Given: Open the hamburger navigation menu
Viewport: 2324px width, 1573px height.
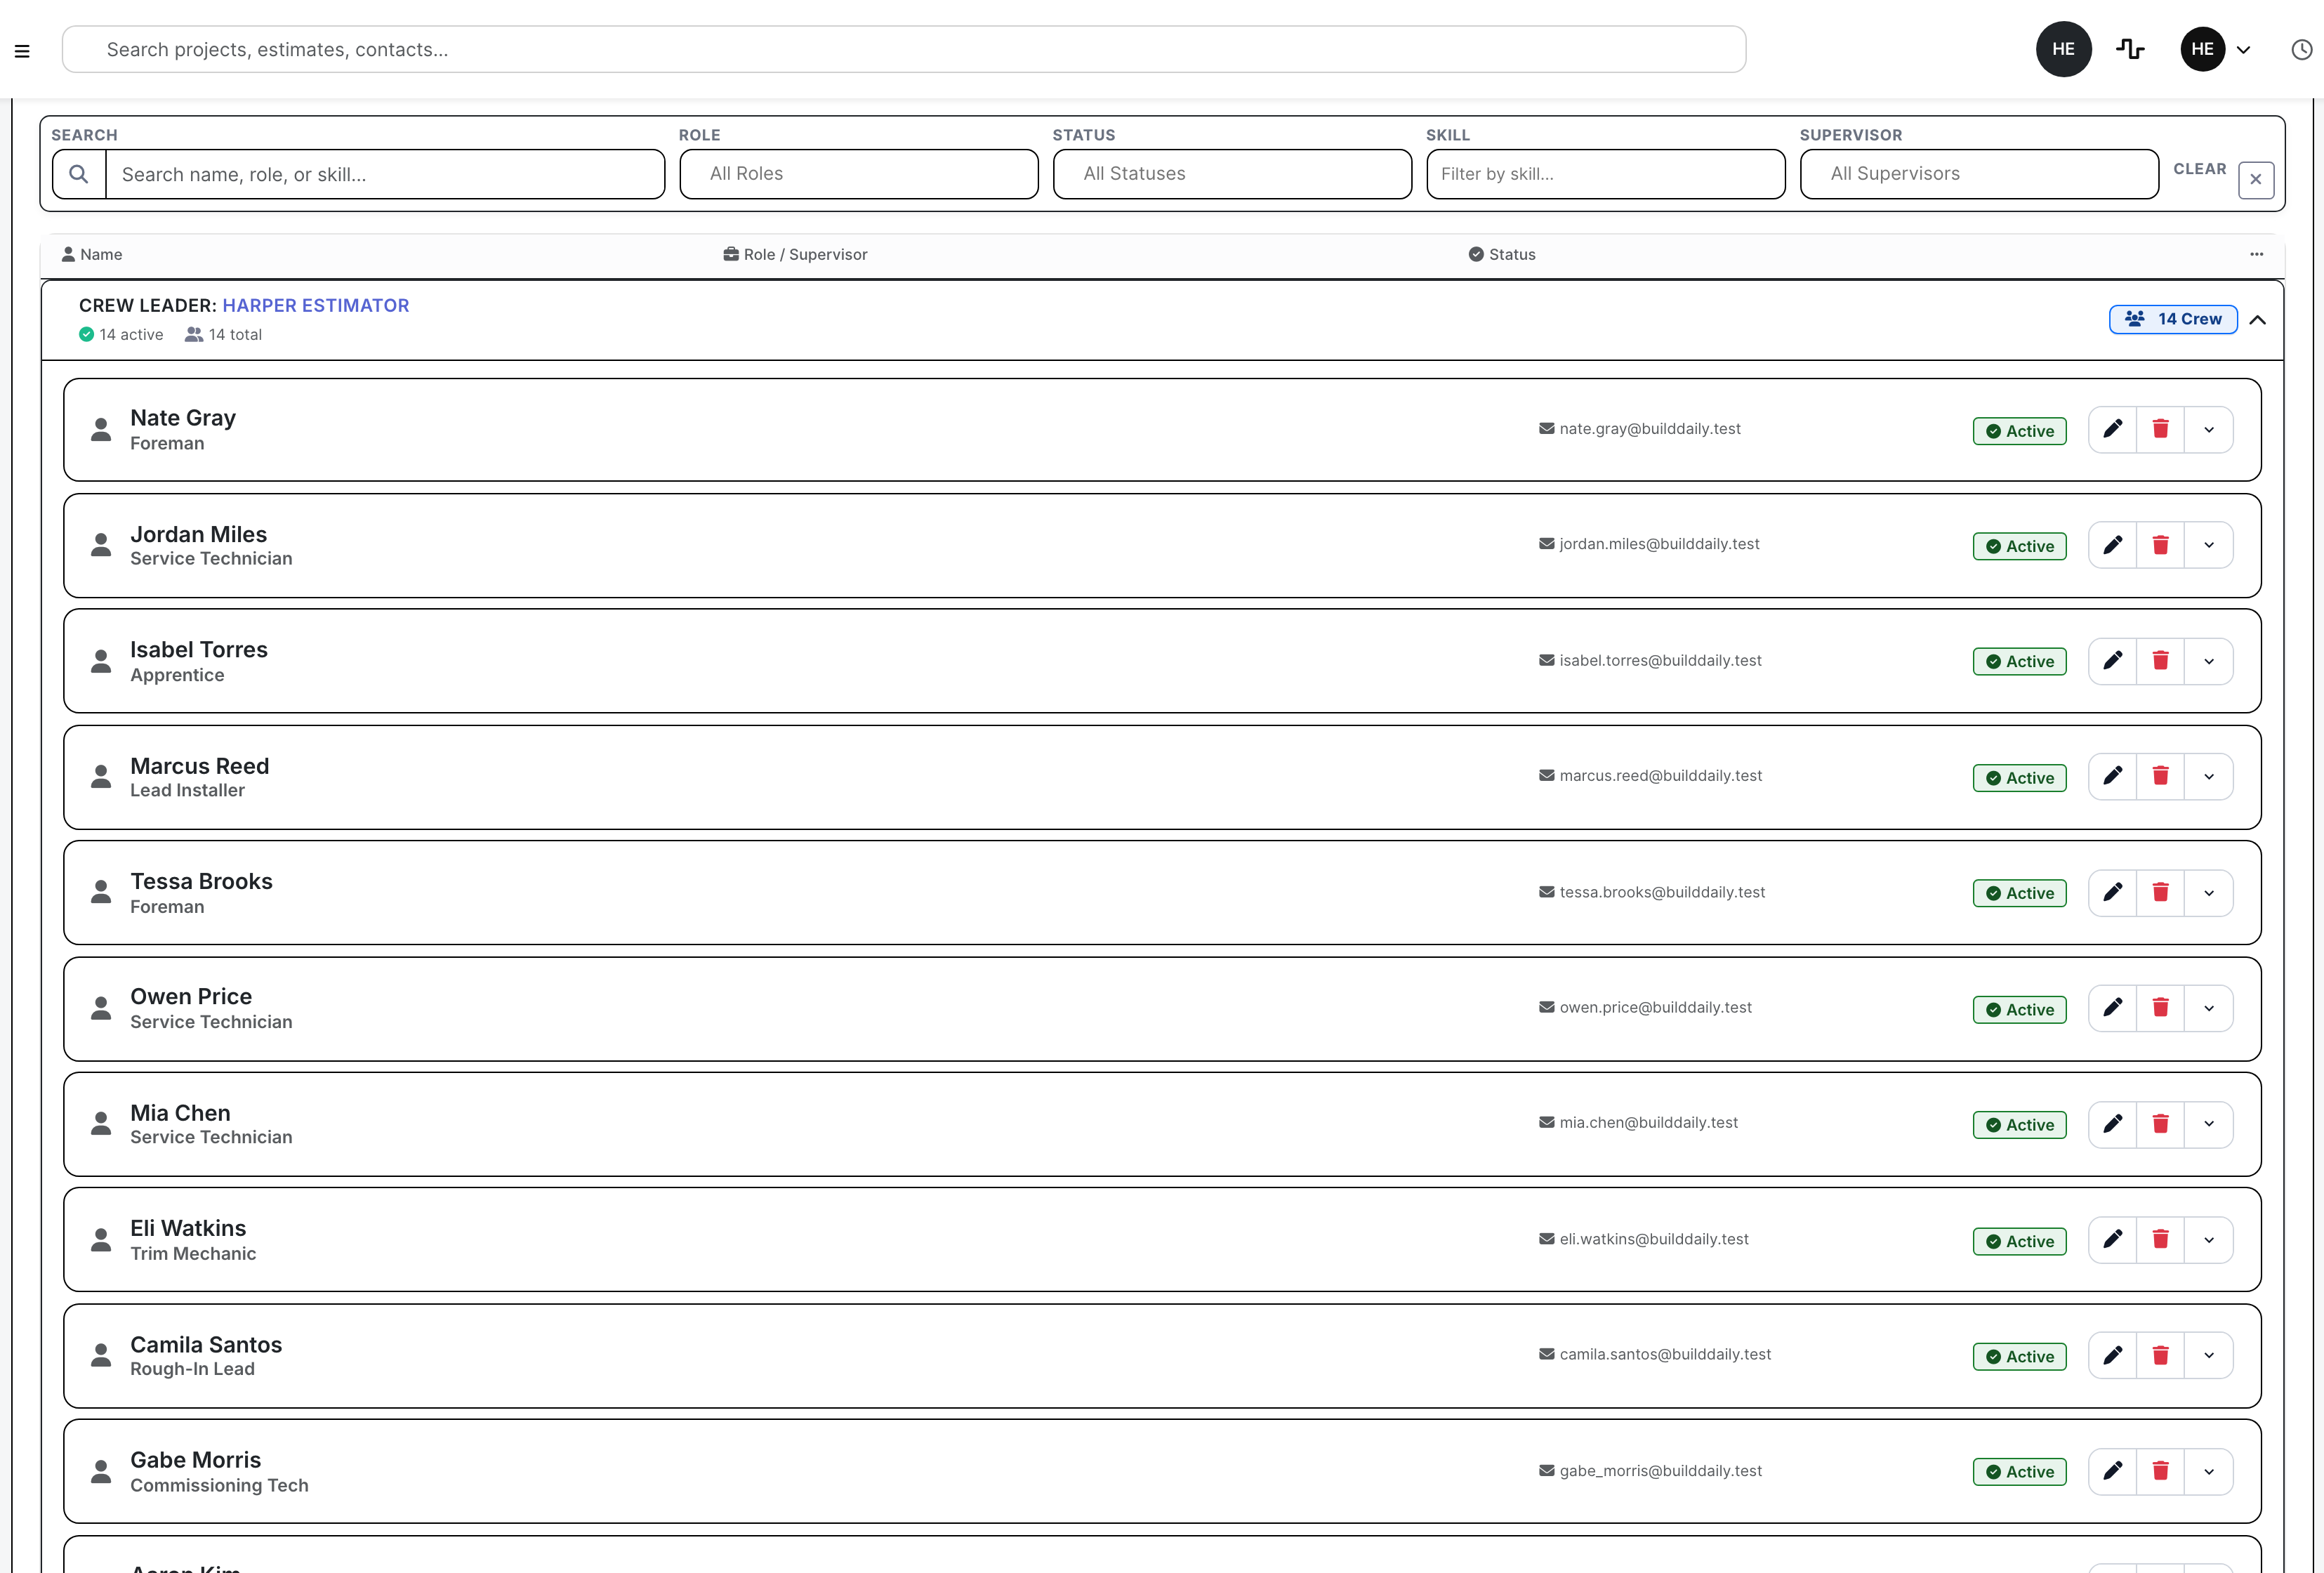Looking at the screenshot, I should [x=22, y=51].
